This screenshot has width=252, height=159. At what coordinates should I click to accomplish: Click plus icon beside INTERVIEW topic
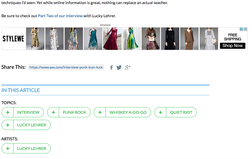pyautogui.click(x=8, y=112)
